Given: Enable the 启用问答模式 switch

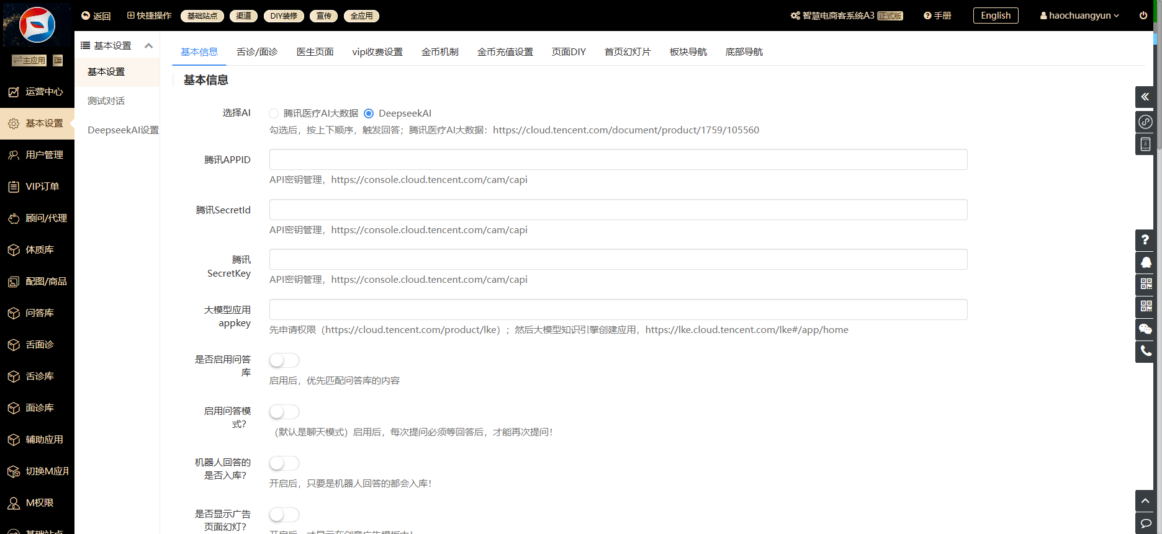Looking at the screenshot, I should tap(284, 412).
